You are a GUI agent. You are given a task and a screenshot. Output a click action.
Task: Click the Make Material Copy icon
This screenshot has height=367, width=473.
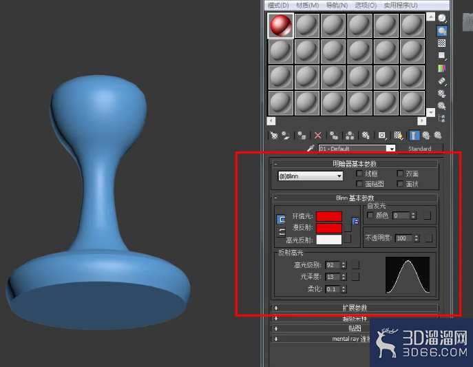(334, 136)
